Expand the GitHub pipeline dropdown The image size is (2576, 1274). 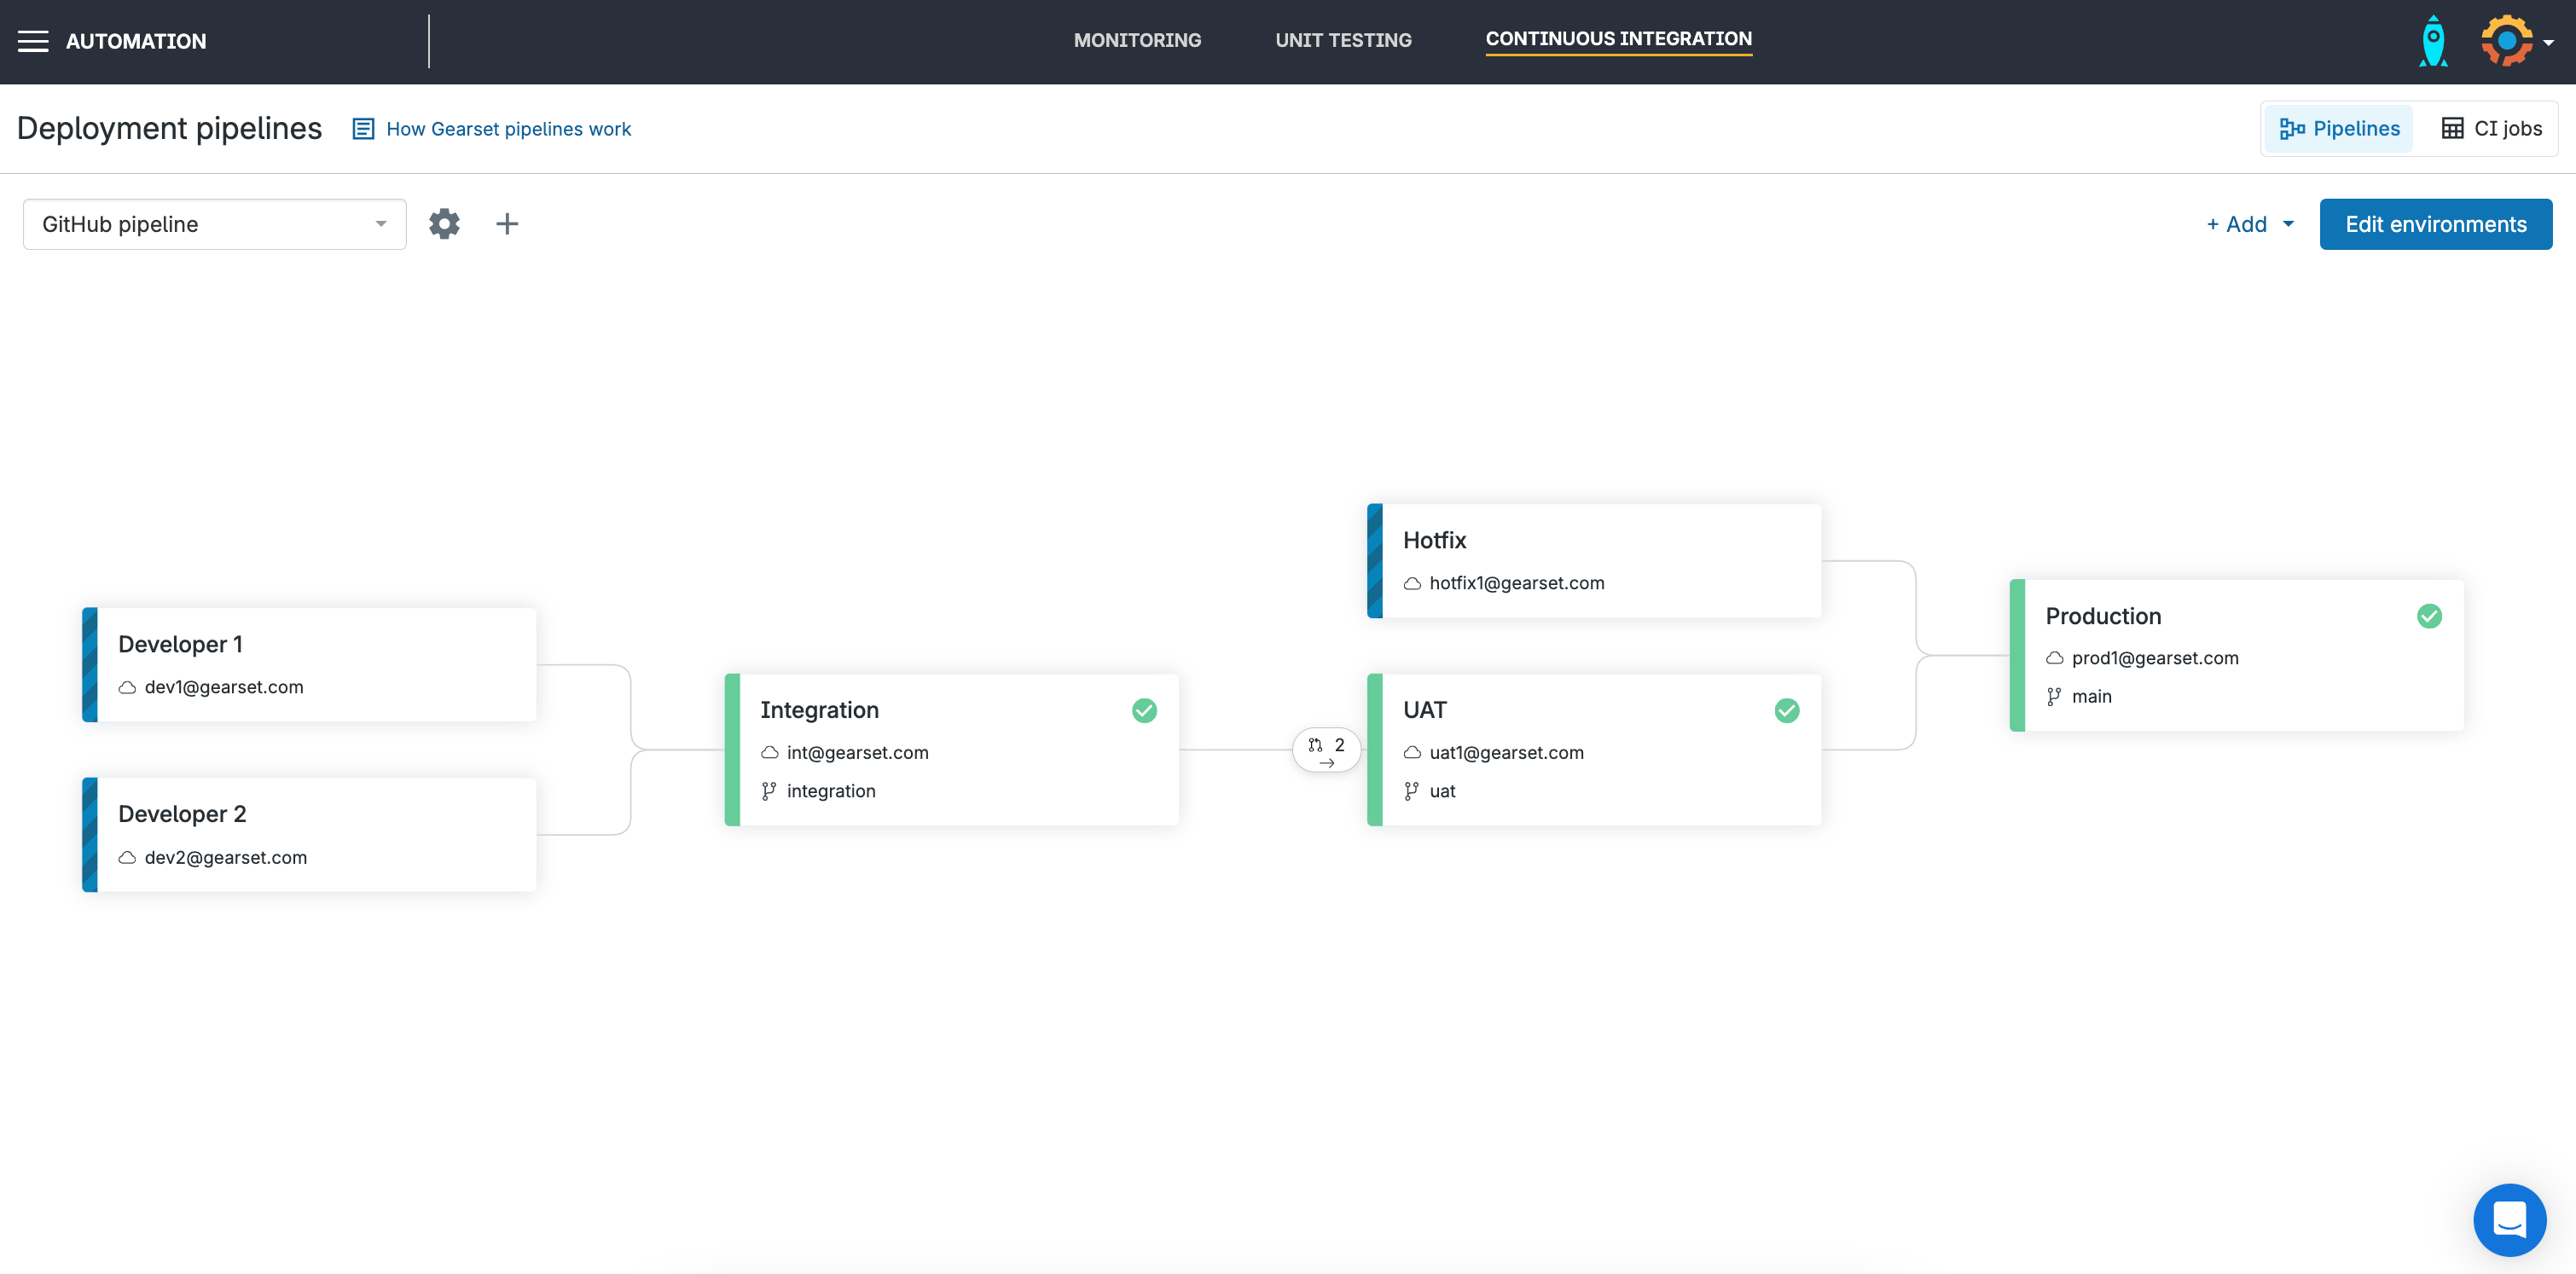click(x=214, y=224)
